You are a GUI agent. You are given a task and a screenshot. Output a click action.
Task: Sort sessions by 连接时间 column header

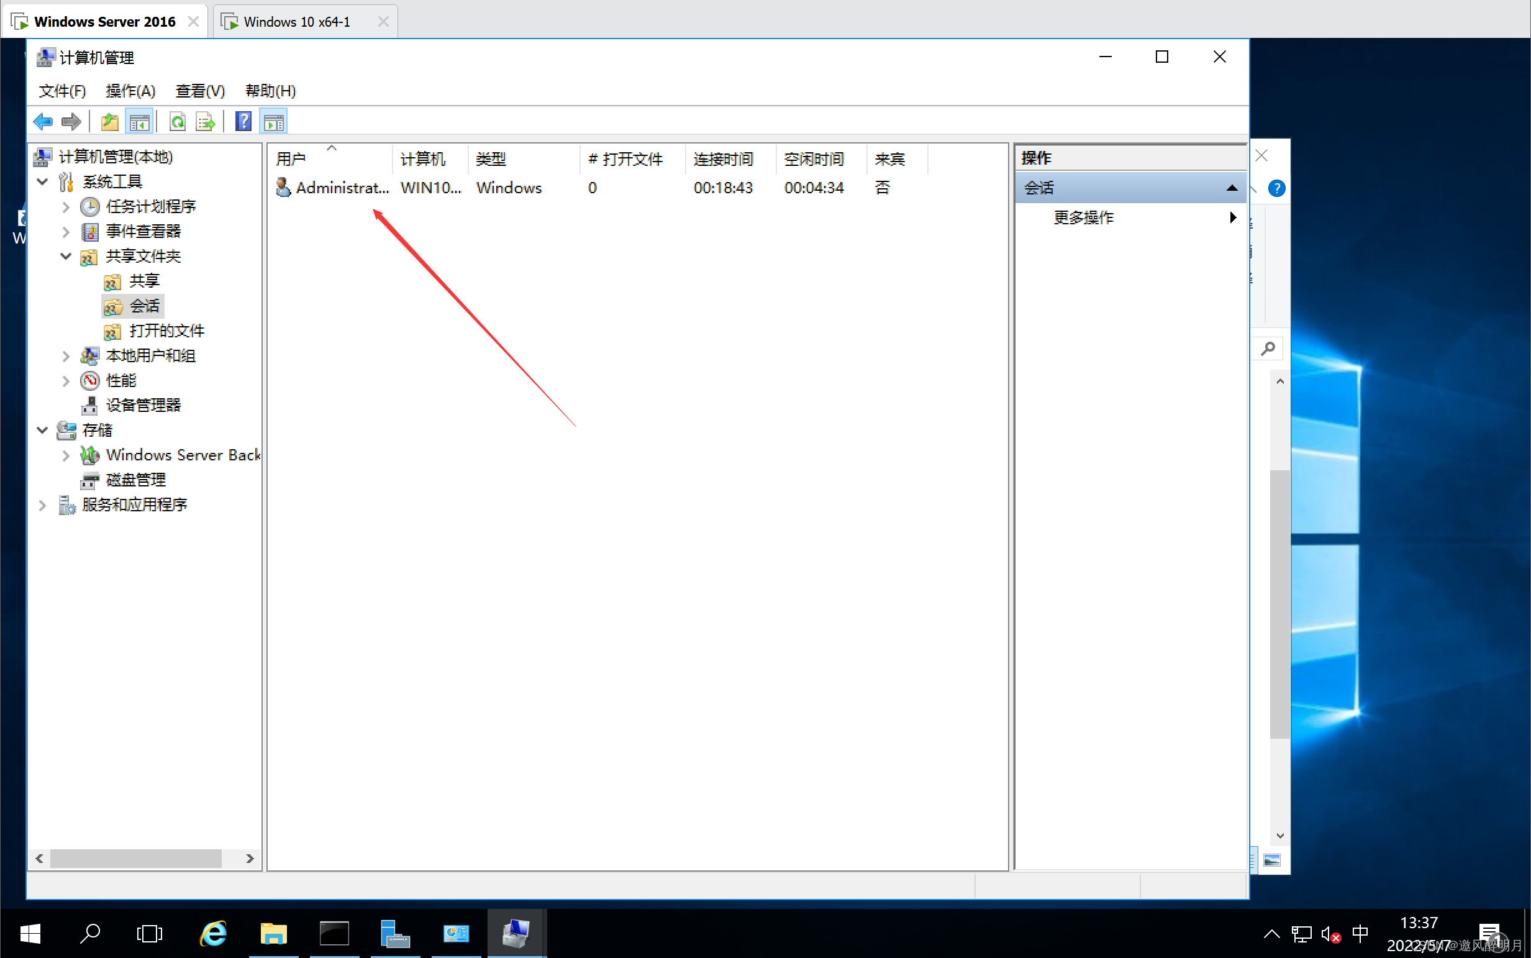point(730,159)
